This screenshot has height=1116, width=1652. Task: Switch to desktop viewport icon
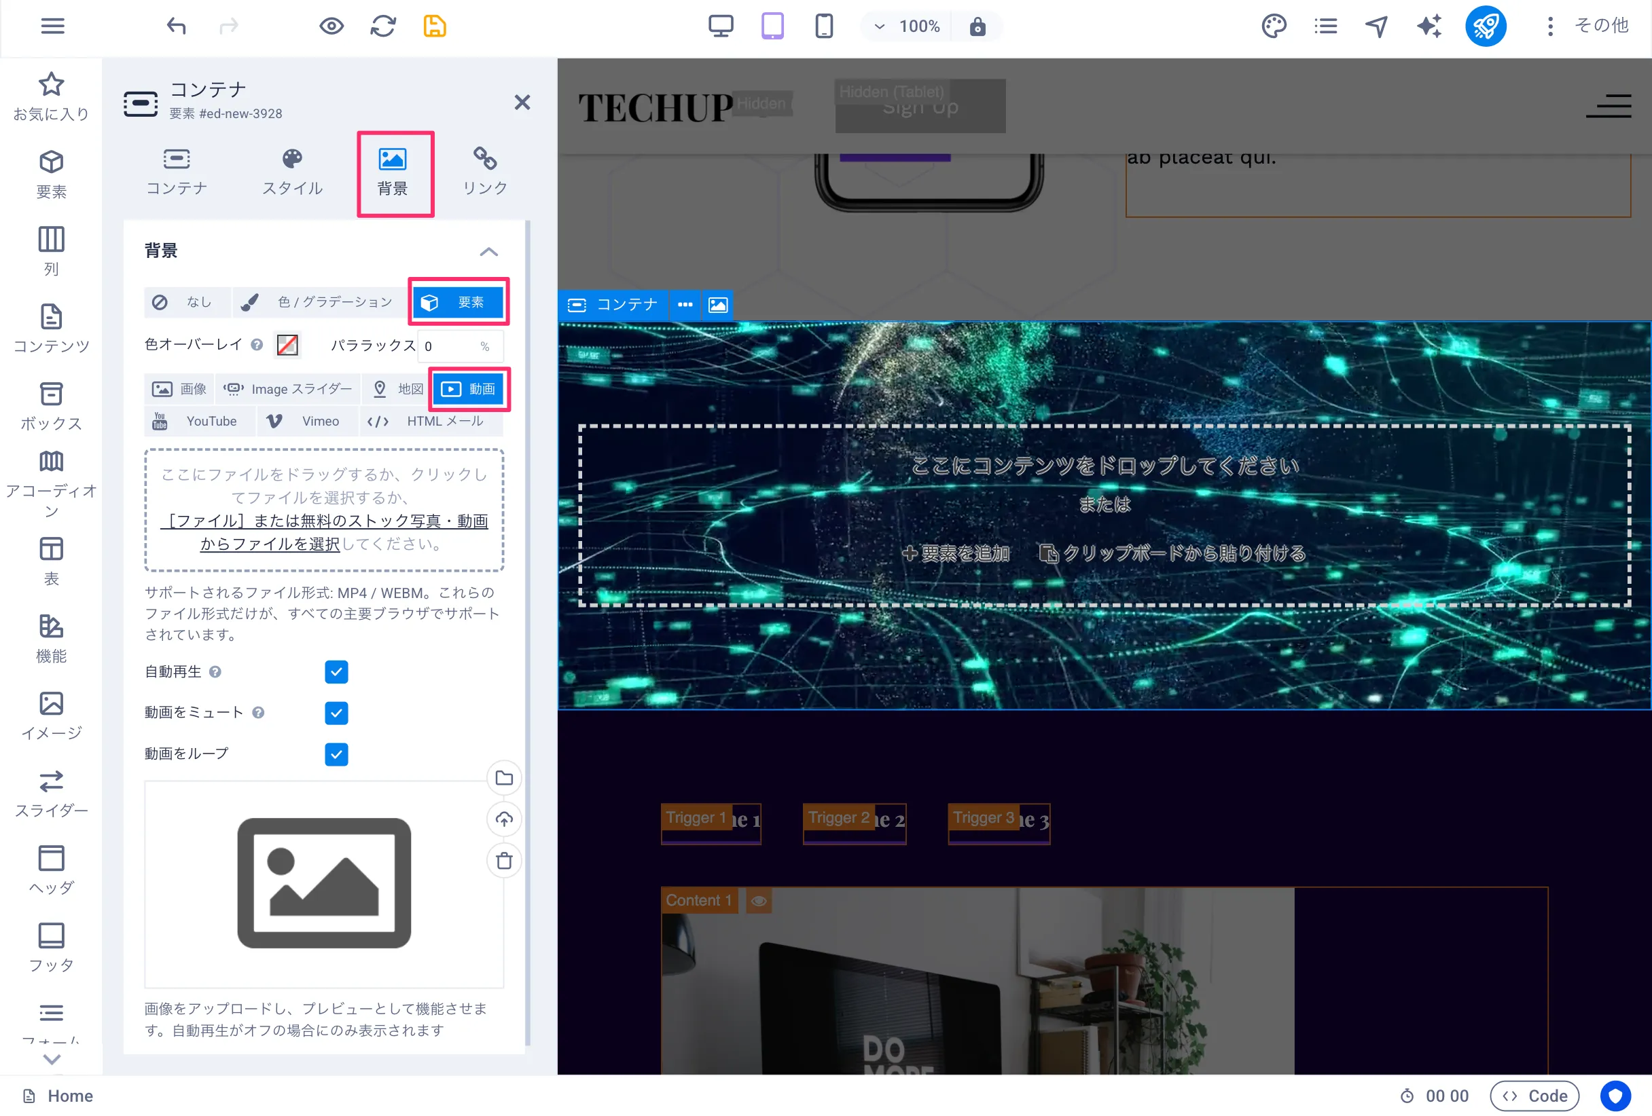pos(721,26)
